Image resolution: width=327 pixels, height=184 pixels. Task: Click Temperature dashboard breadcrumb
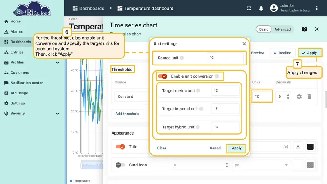pyautogui.click(x=146, y=8)
